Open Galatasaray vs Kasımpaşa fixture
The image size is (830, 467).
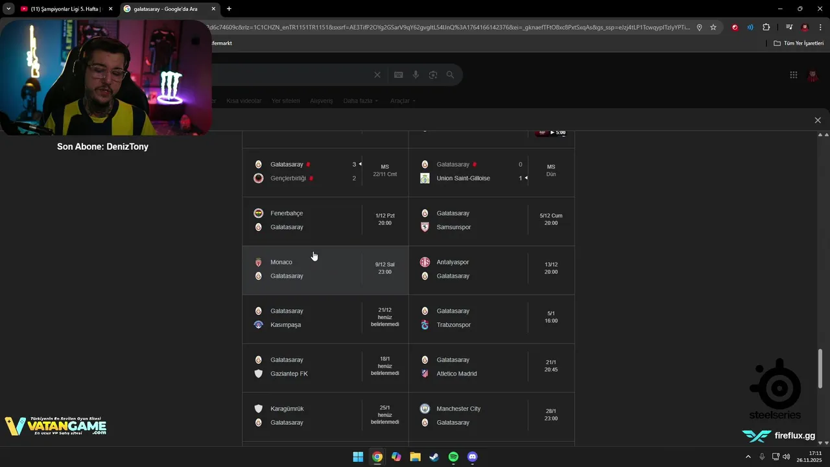click(x=326, y=318)
